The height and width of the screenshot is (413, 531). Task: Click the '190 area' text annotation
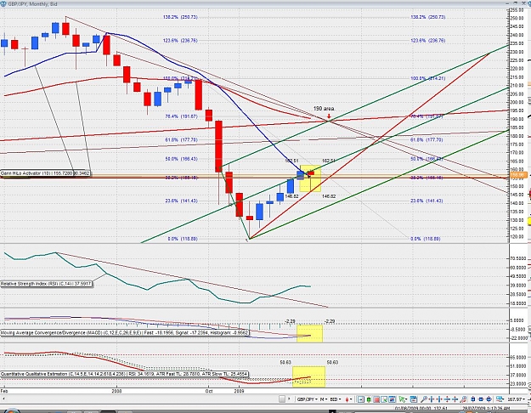[x=324, y=109]
